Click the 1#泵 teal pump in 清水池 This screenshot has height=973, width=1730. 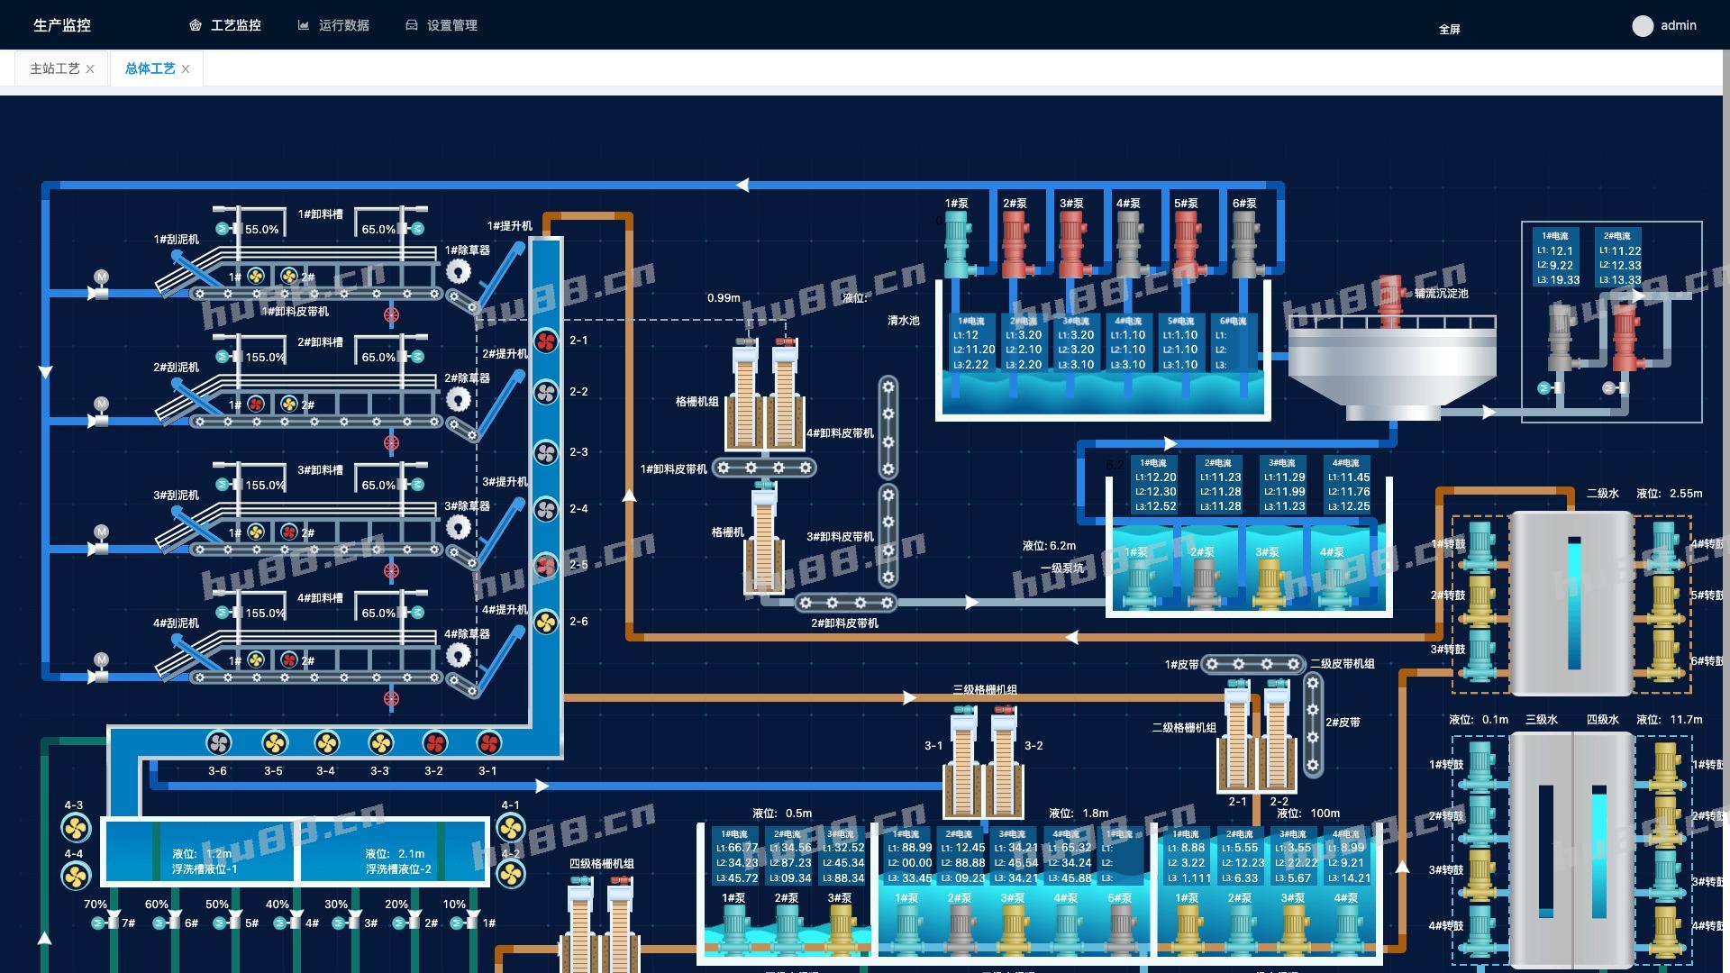tap(957, 243)
